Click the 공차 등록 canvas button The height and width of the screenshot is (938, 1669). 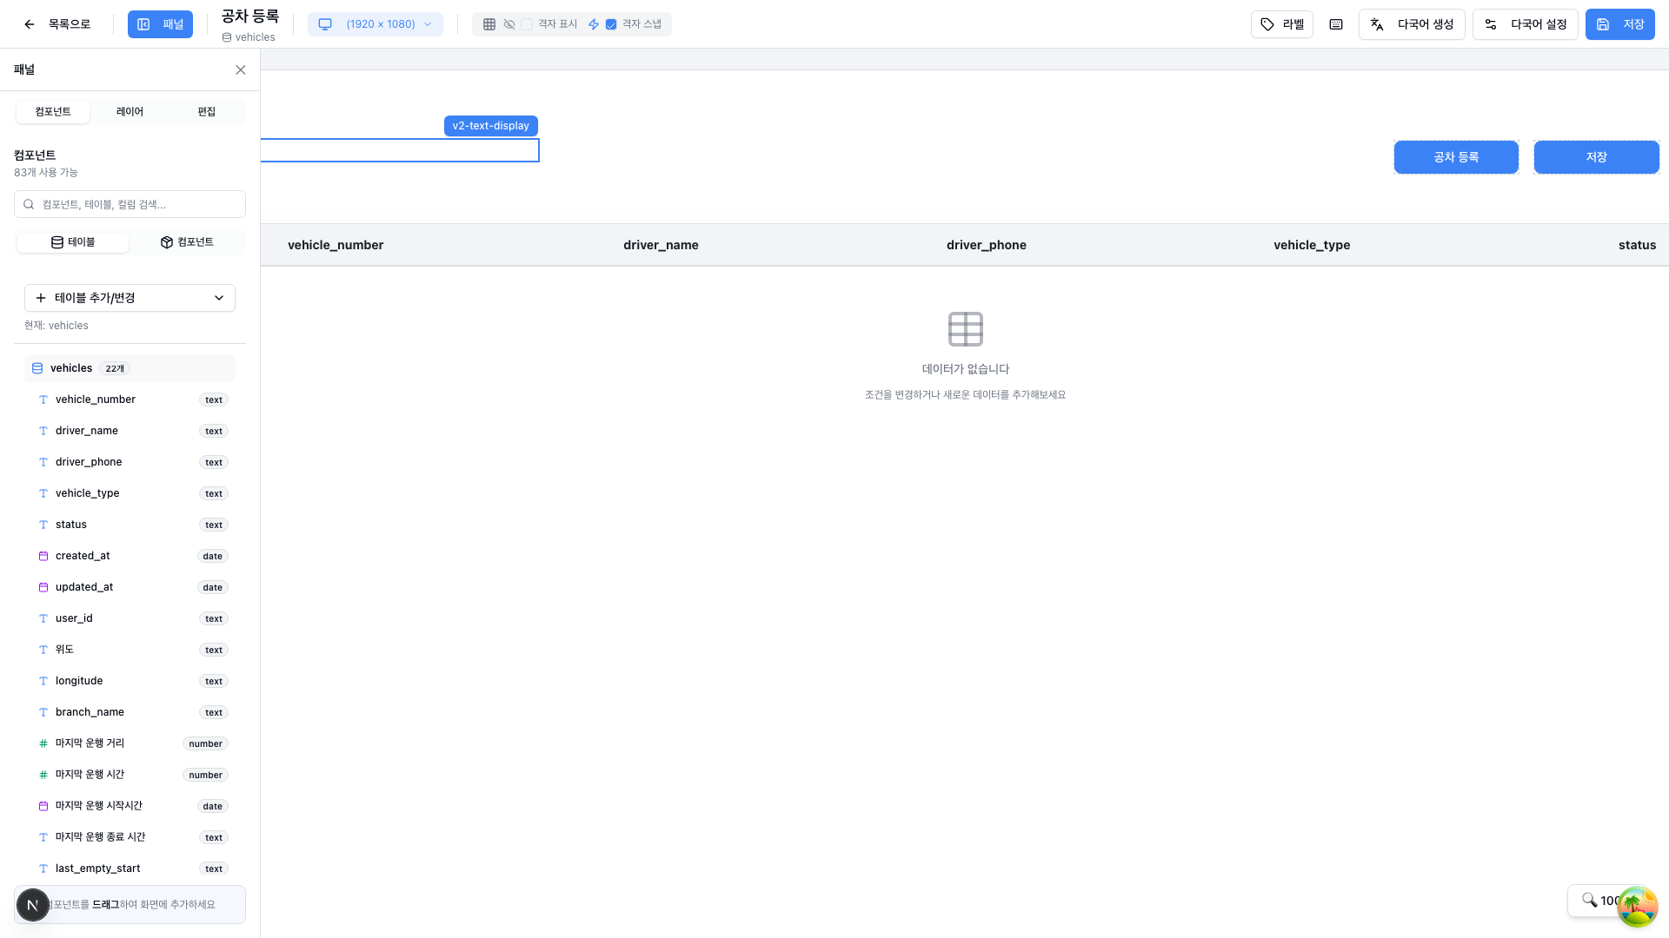[x=1456, y=157]
